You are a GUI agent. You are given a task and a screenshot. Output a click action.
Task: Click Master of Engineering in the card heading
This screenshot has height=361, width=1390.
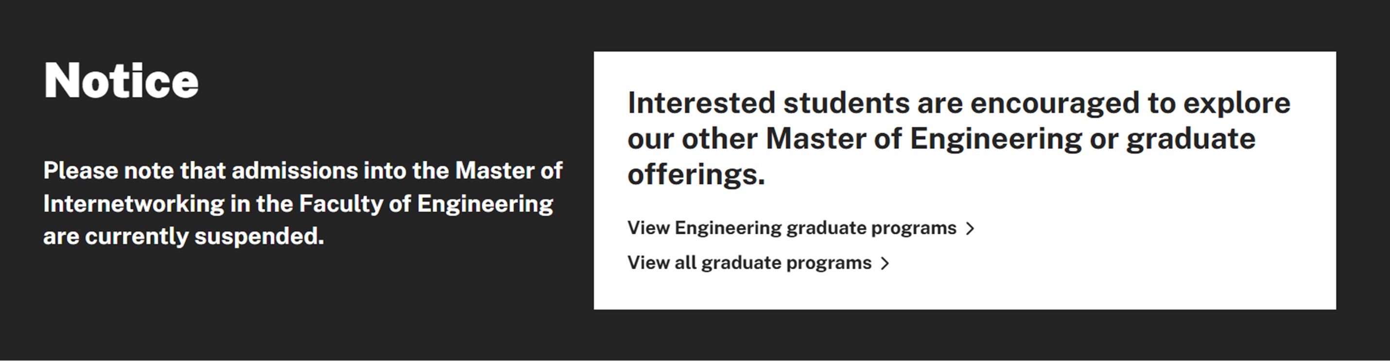(x=923, y=138)
